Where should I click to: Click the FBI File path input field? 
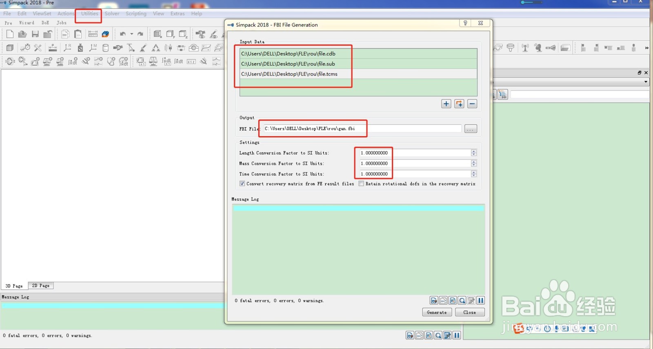point(362,129)
